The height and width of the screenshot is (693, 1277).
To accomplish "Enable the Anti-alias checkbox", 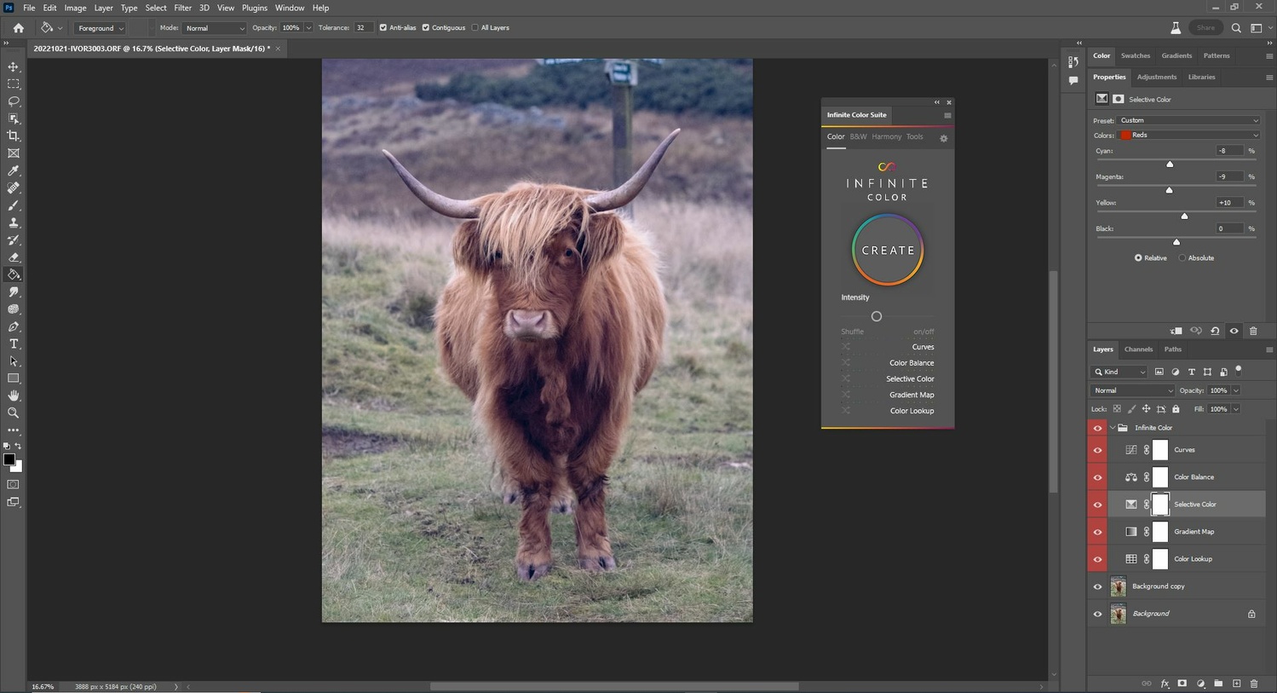I will pos(383,27).
